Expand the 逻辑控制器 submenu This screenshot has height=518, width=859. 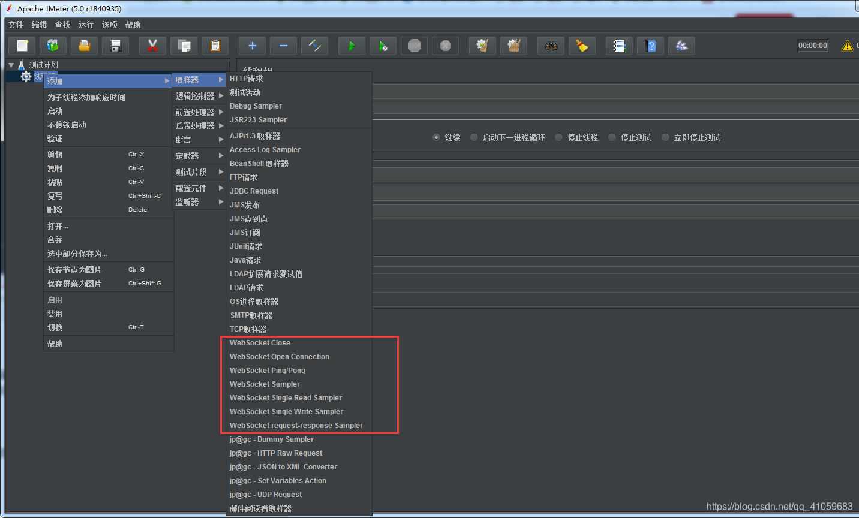[199, 96]
